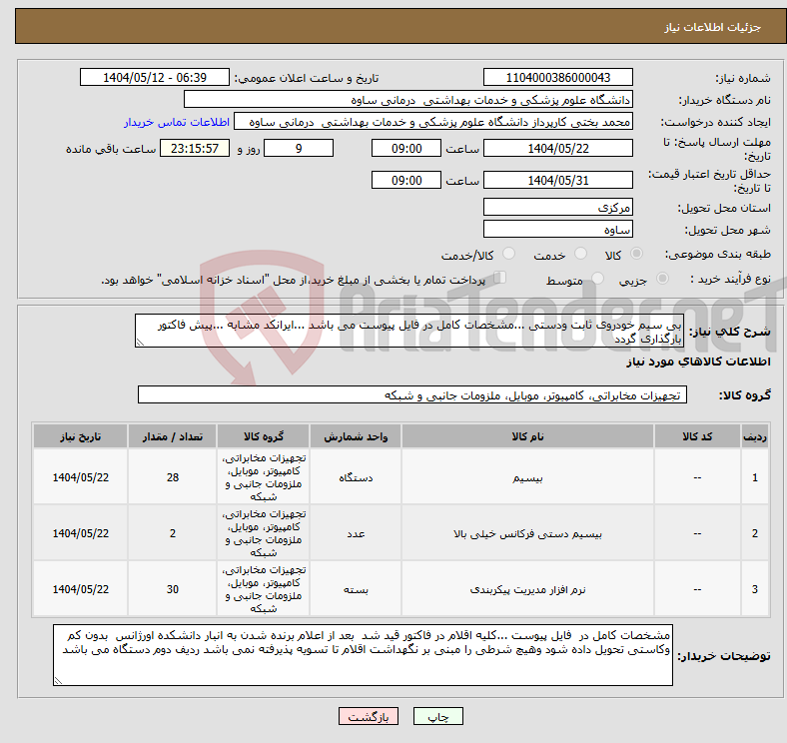Toggle the اسناد خزانه اسلامی payment checkbox
Image resolution: width=787 pixels, height=743 pixels.
coord(500,277)
